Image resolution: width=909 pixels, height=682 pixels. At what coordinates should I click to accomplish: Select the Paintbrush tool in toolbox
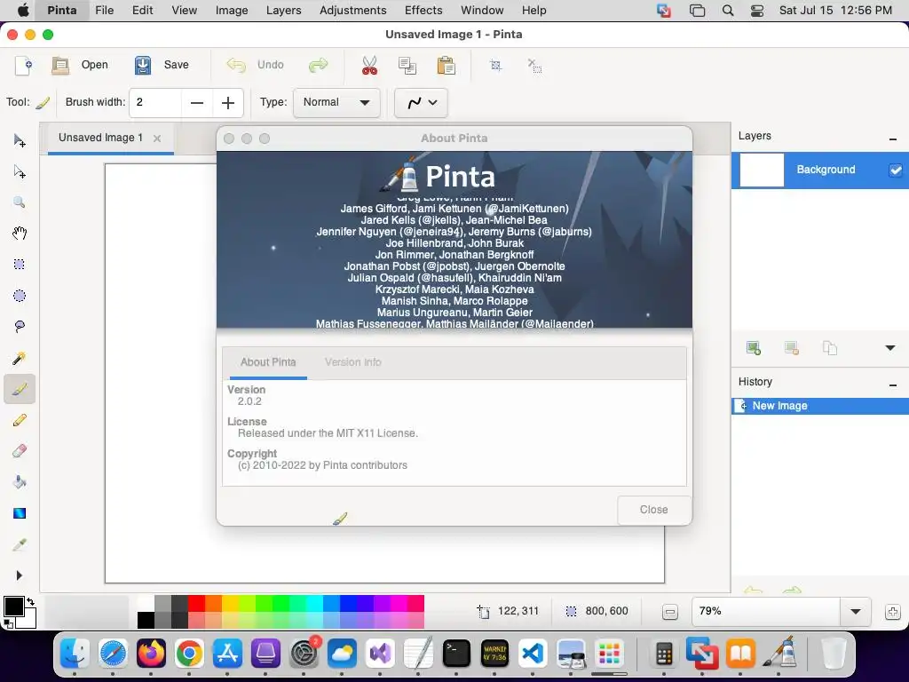click(20, 389)
